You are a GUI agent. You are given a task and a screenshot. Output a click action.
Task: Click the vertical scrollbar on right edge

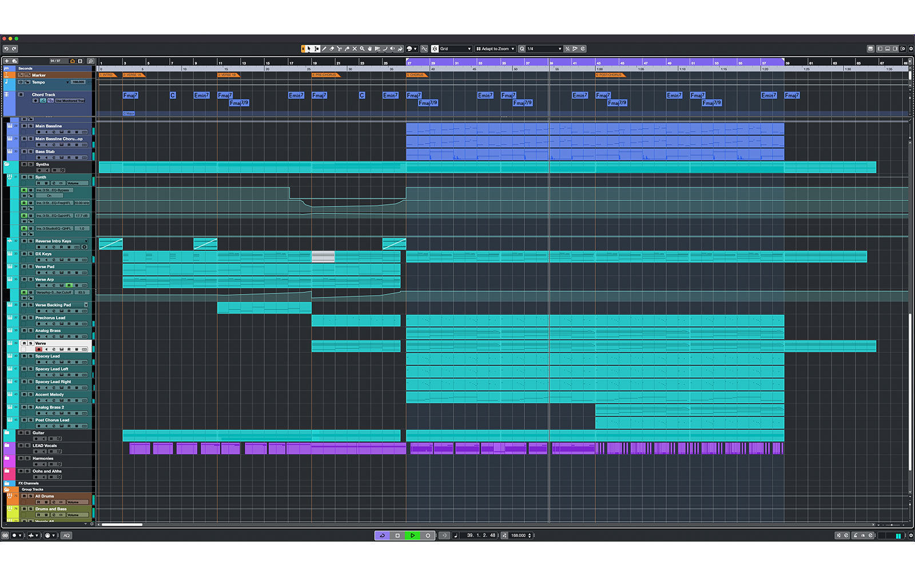(910, 392)
